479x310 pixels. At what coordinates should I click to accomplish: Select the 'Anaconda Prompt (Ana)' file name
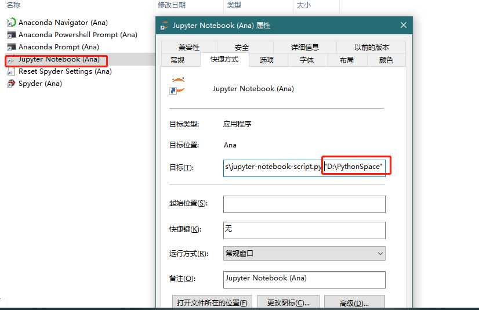pos(59,47)
